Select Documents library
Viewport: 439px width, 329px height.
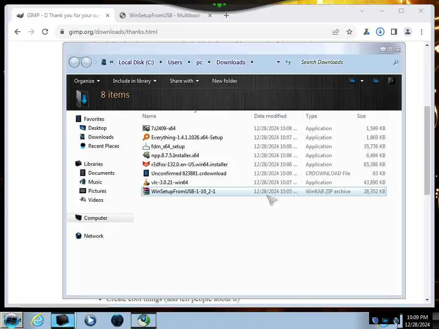(101, 173)
